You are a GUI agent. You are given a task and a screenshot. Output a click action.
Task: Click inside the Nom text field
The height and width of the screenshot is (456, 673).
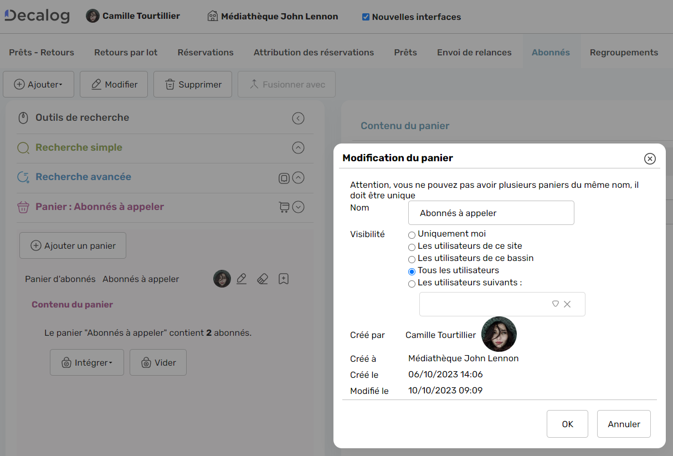point(490,213)
